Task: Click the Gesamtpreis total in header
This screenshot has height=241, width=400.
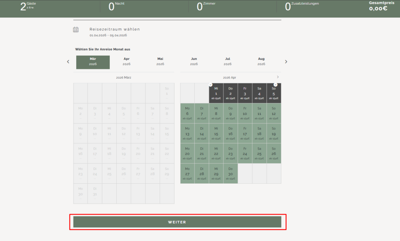Action: (x=379, y=6)
